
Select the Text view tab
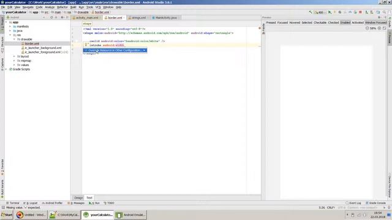[x=89, y=197]
